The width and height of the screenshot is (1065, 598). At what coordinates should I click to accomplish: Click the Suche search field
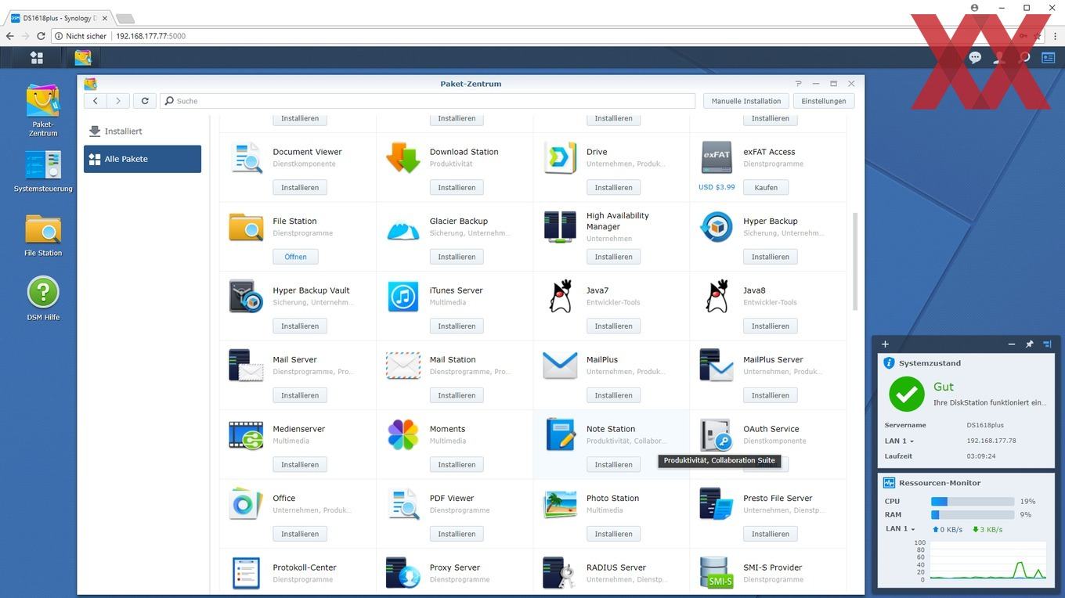(x=428, y=101)
